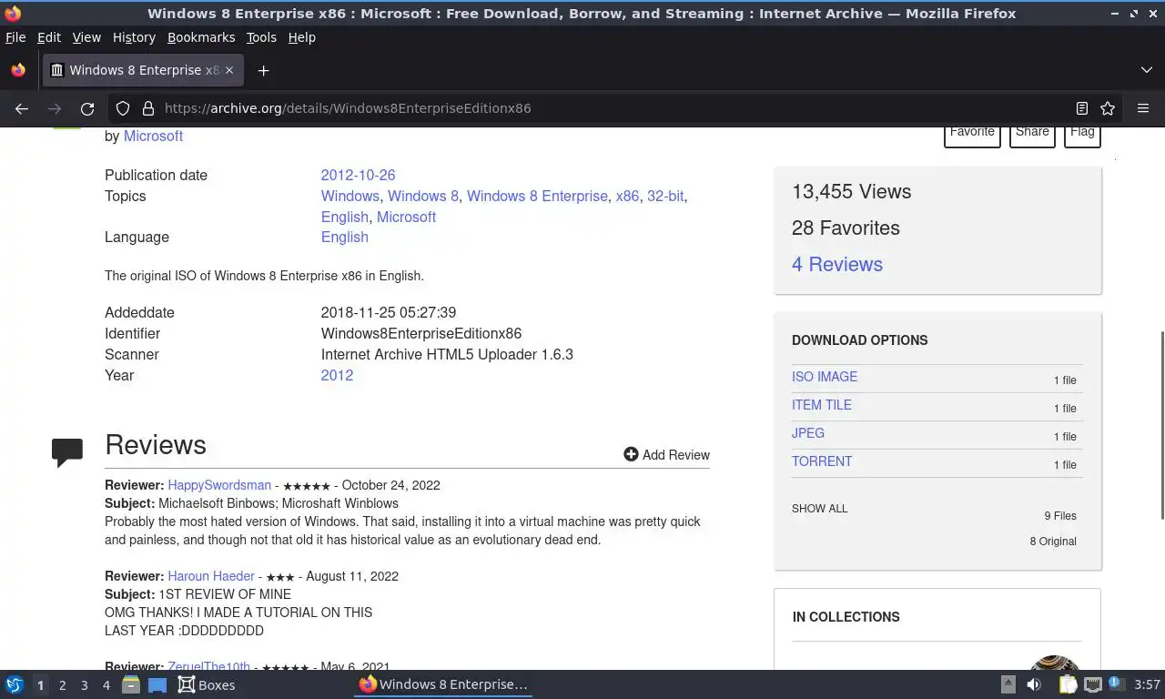Viewport: 1165px width, 699px height.
Task: Open the volume speaker tray icon
Action: [x=1034, y=684]
